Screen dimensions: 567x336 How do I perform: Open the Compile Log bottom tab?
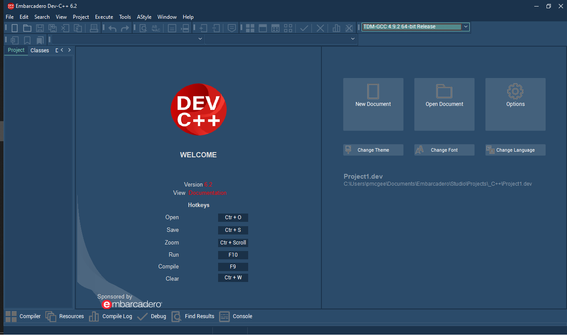point(110,316)
